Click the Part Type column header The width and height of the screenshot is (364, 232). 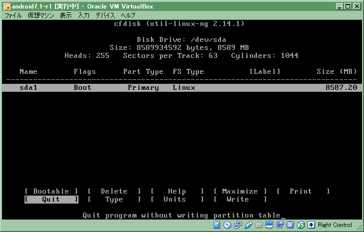143,71
